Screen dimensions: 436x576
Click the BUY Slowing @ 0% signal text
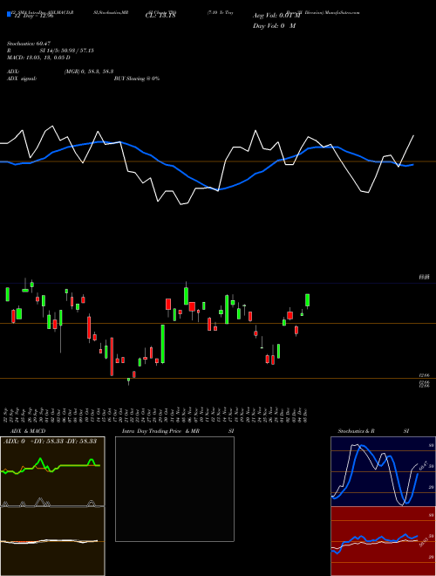coord(137,79)
